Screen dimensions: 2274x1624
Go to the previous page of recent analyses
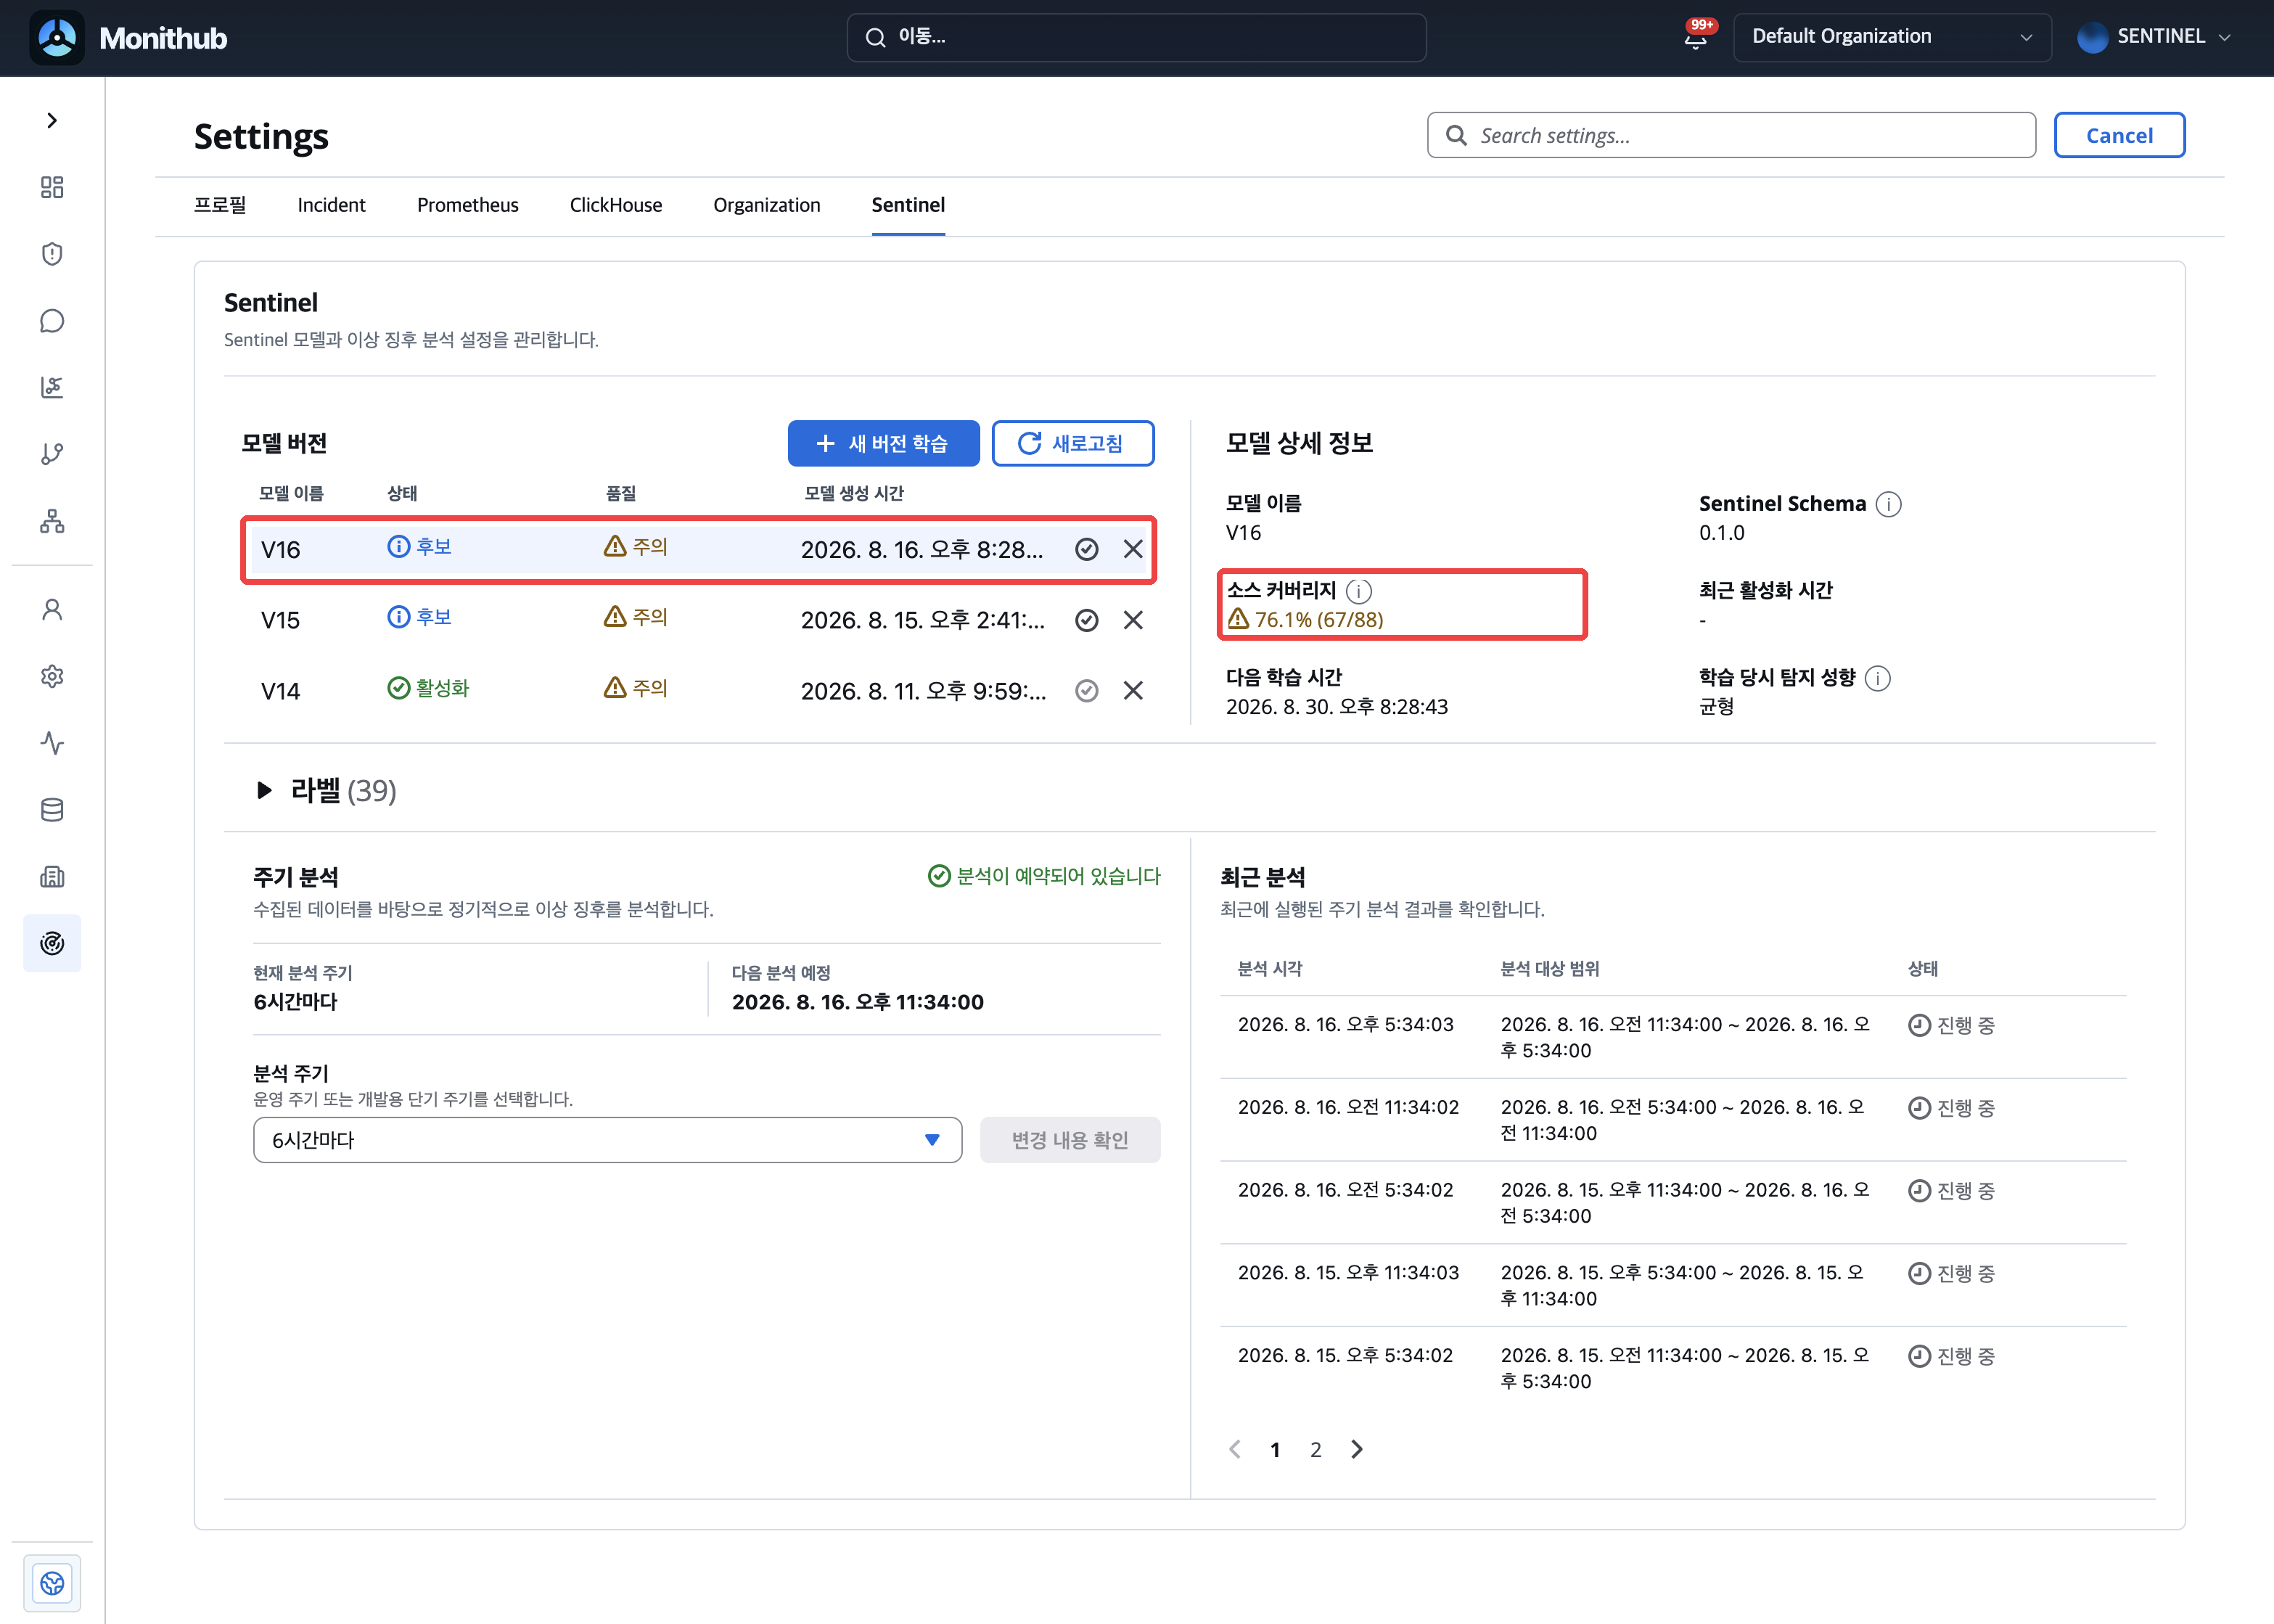coord(1235,1450)
